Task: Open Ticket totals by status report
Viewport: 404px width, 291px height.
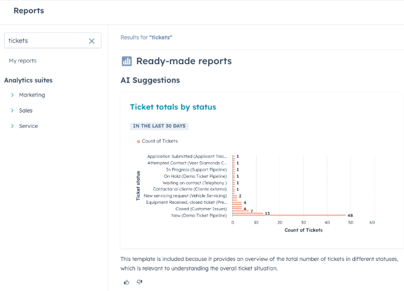Action: point(173,107)
